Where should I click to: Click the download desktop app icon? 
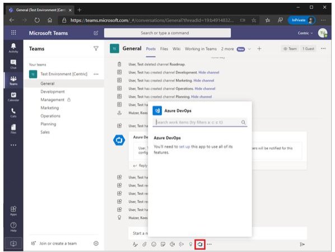[x=13, y=243]
